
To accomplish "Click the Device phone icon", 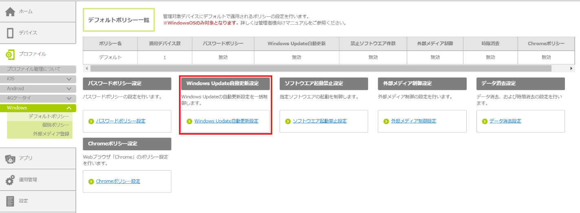I will [x=10, y=33].
